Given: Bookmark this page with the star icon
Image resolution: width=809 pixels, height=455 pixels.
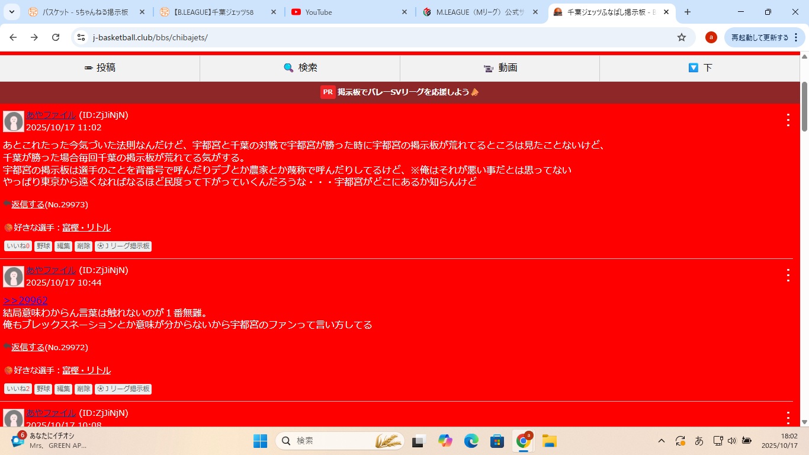Looking at the screenshot, I should (x=682, y=37).
